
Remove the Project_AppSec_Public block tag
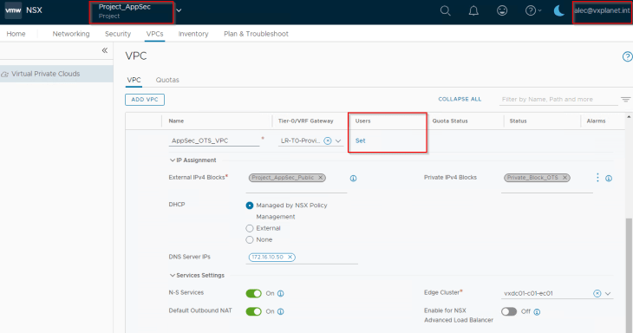point(320,178)
